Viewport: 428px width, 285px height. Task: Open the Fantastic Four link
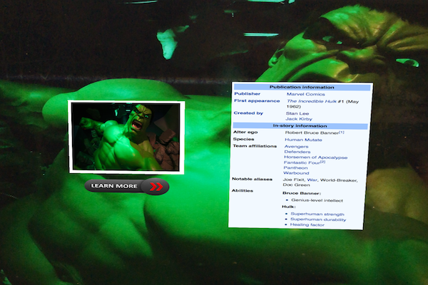[x=302, y=162]
